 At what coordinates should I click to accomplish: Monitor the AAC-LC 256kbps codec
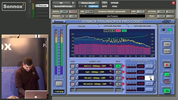coord(118,66)
